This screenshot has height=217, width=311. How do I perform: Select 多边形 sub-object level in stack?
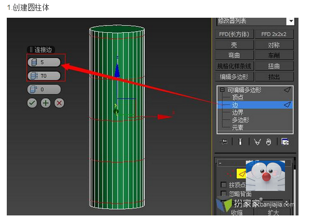pyautogui.click(x=240, y=120)
